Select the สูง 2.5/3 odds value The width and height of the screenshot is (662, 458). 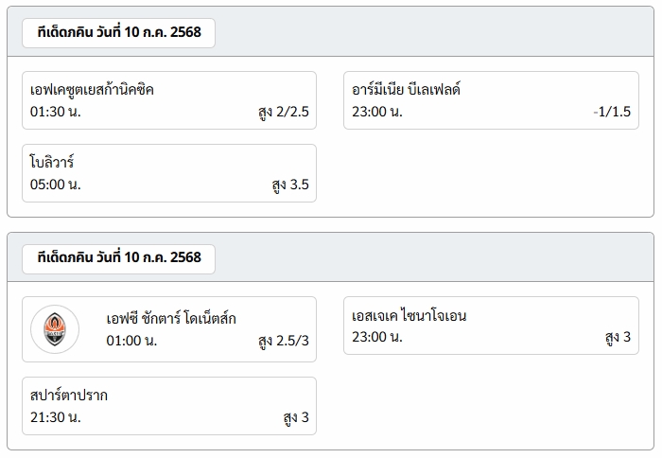tap(284, 341)
